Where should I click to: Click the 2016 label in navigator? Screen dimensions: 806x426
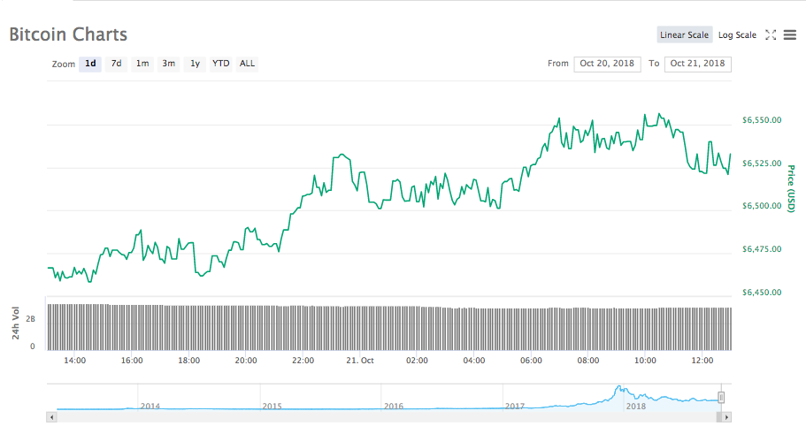(x=393, y=406)
